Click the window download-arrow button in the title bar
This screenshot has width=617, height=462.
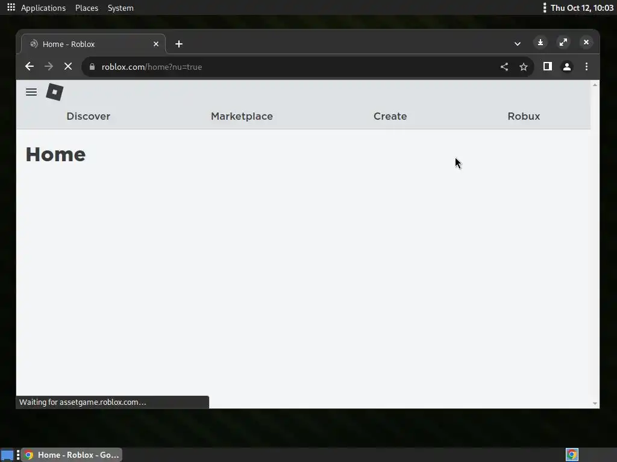(x=540, y=42)
